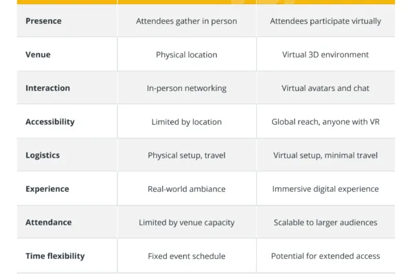Select the 'Virtual 3D environment' cell

pyautogui.click(x=325, y=55)
